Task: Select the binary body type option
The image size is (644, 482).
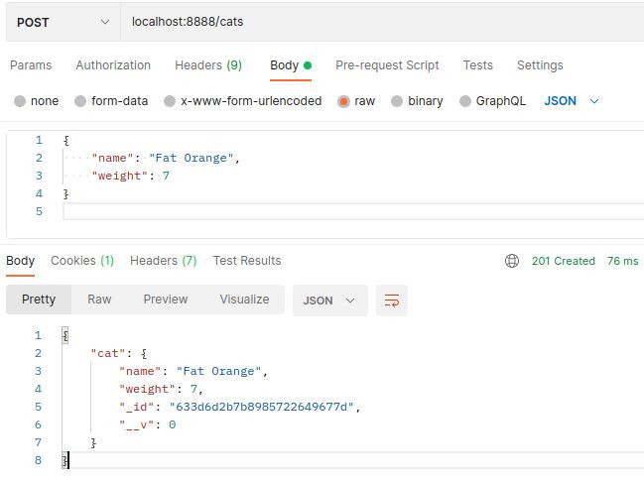Action: [x=397, y=101]
